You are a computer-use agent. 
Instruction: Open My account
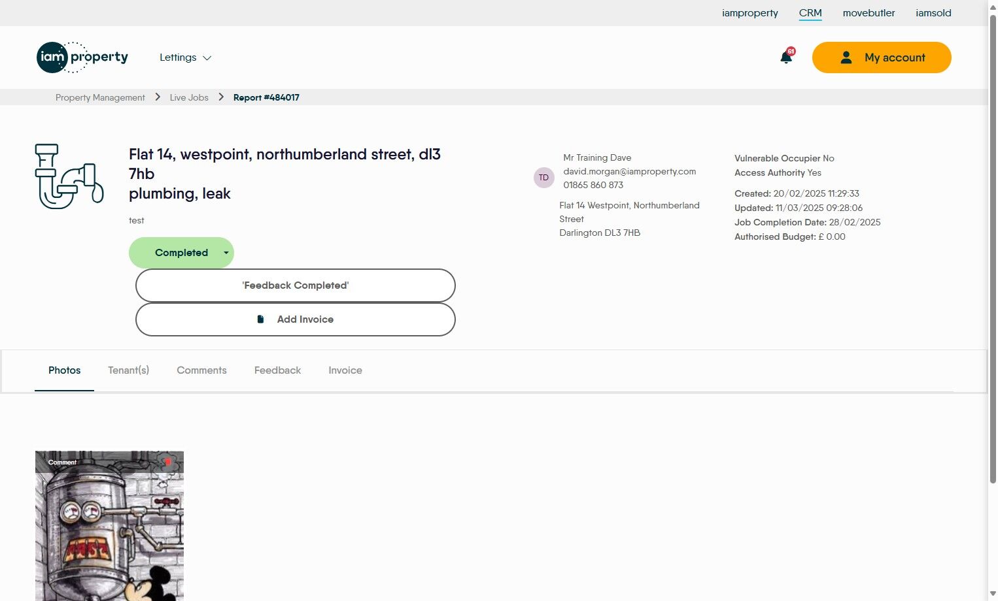point(882,57)
